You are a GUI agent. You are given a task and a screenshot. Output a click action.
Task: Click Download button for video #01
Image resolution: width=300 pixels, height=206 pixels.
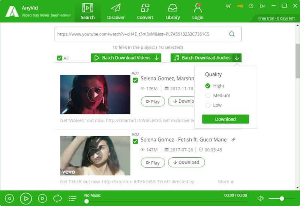coord(181,101)
